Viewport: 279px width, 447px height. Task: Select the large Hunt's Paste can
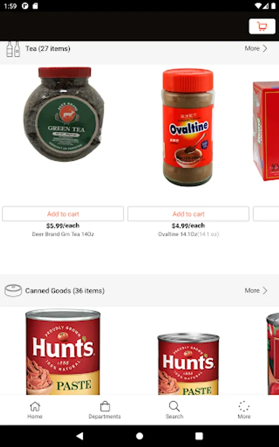coord(63,352)
